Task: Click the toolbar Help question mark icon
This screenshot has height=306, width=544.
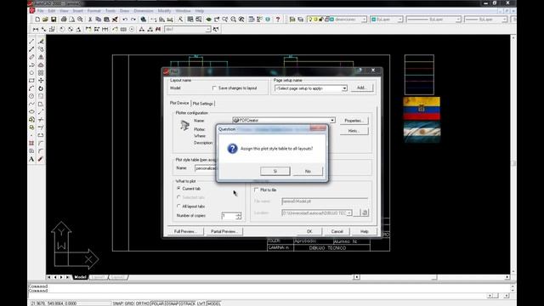Action: pos(278,20)
